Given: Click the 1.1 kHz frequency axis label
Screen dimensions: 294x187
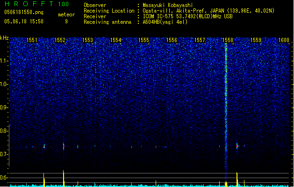Looking at the screenshot, I should (4, 61).
